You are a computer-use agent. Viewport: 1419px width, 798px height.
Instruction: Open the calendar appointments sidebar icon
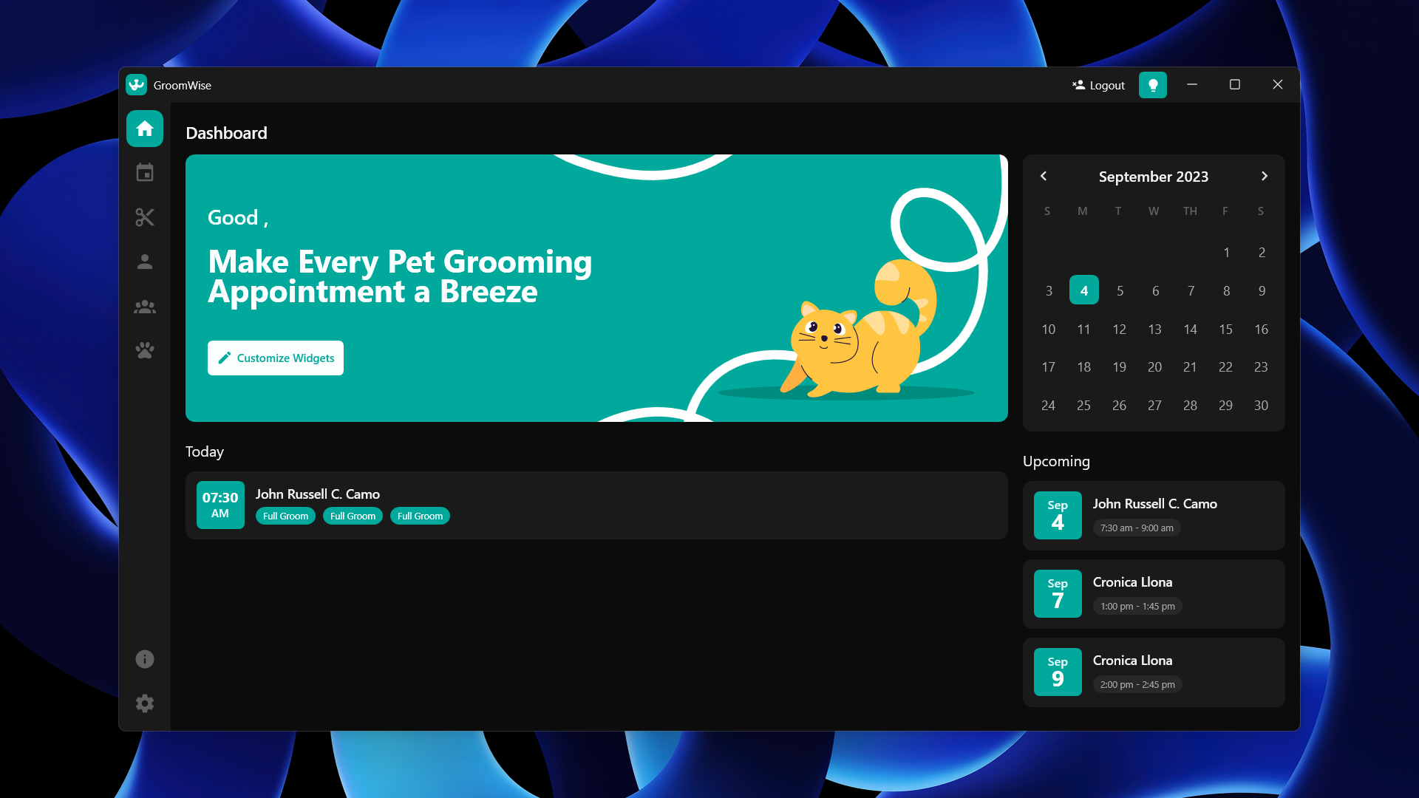145,173
